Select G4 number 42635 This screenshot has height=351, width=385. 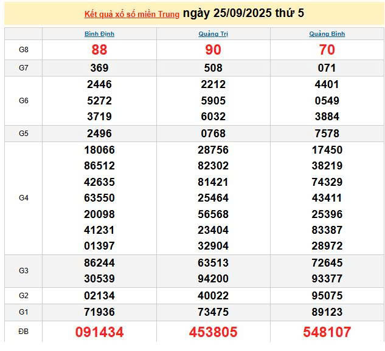99,182
